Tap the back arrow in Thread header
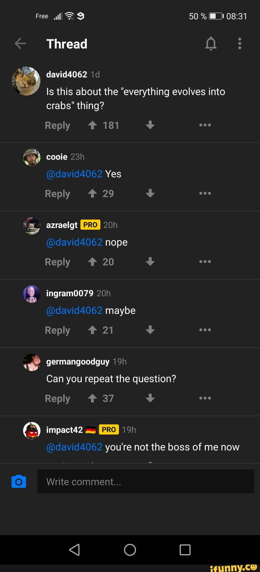Screen dimensions: 260x572 click(20, 44)
